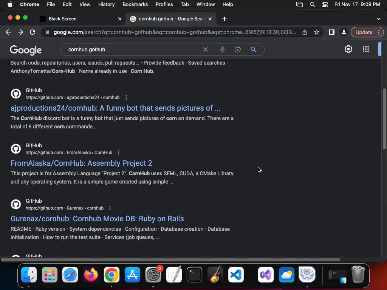The image size is (387, 290).
Task: Search by image with Google Lens
Action: [237, 49]
